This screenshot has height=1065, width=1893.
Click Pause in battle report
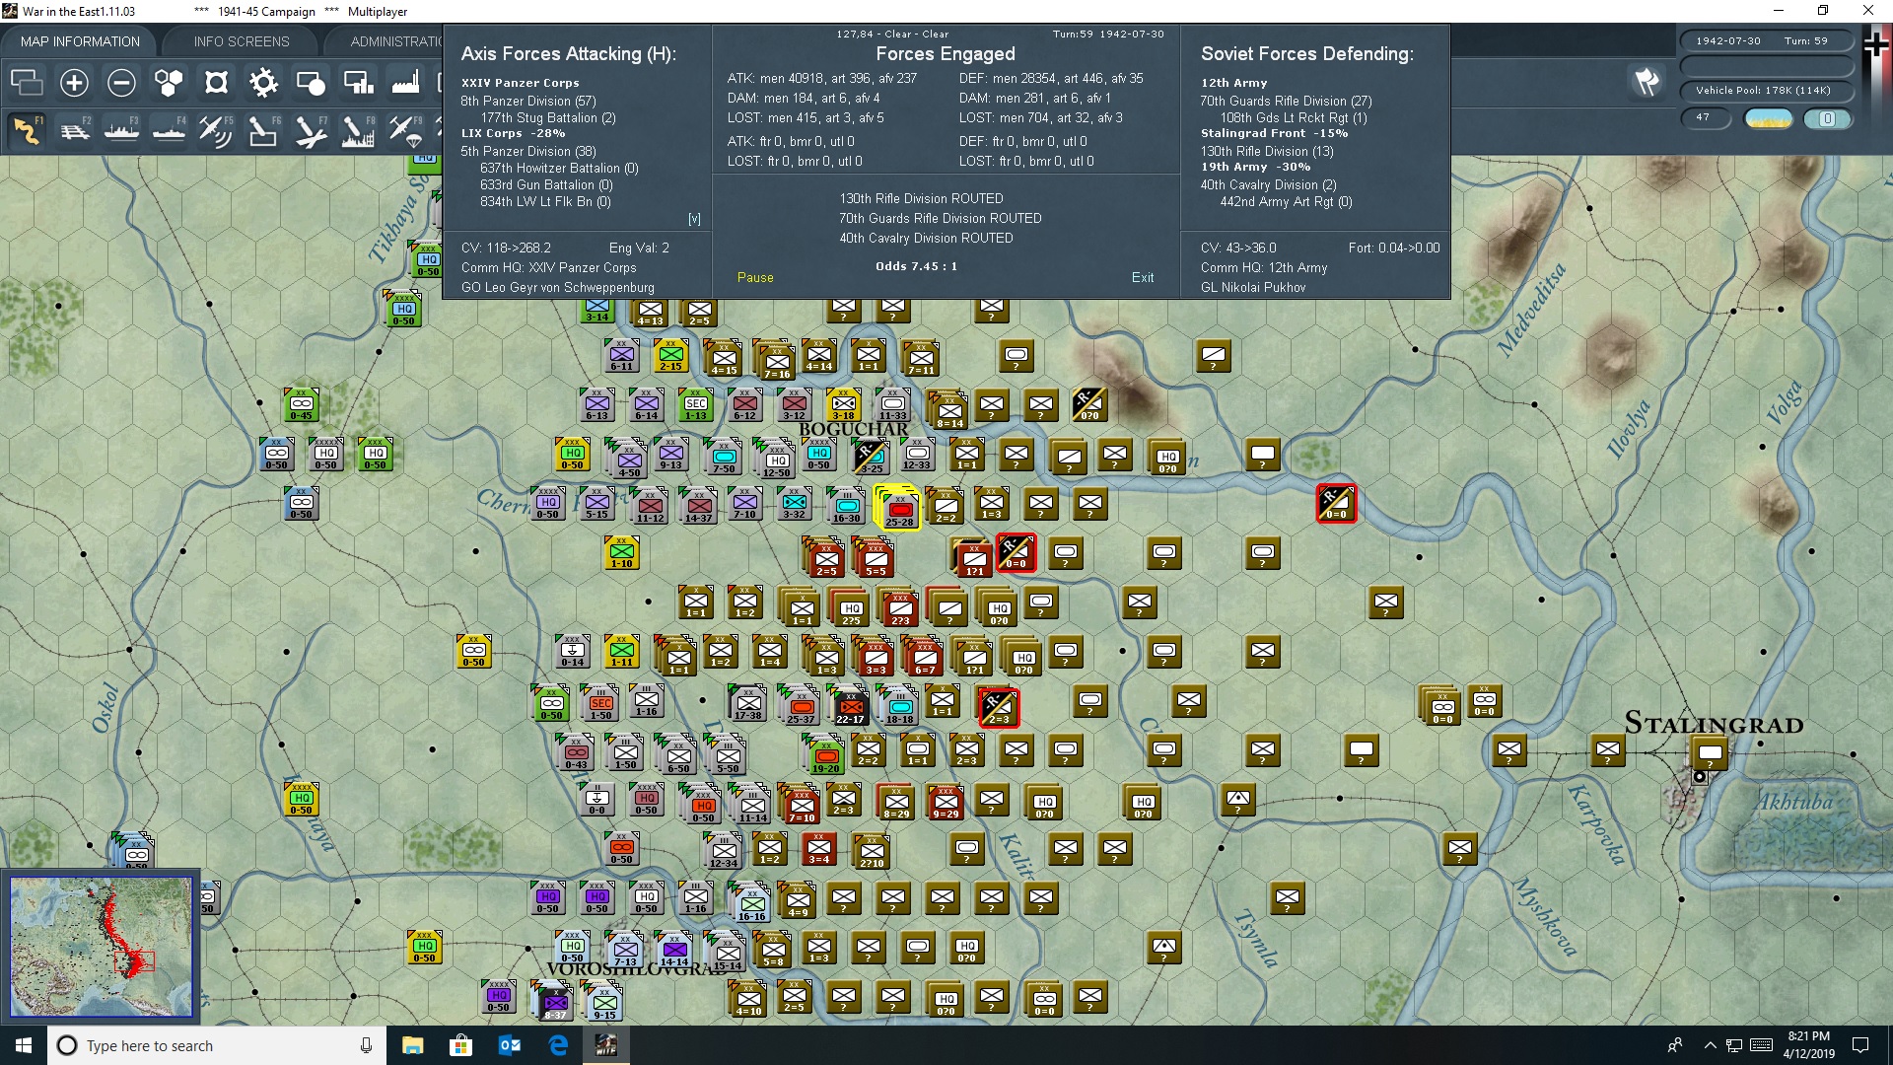click(755, 278)
